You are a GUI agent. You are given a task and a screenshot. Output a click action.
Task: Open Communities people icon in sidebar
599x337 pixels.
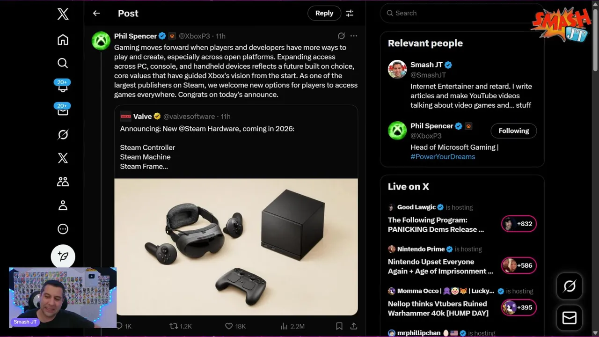[63, 182]
